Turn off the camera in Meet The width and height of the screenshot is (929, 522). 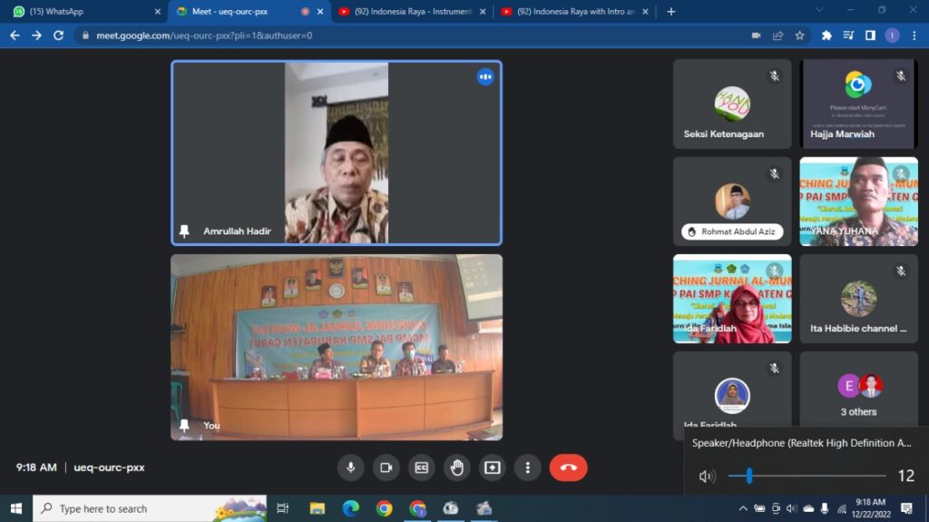pos(386,468)
